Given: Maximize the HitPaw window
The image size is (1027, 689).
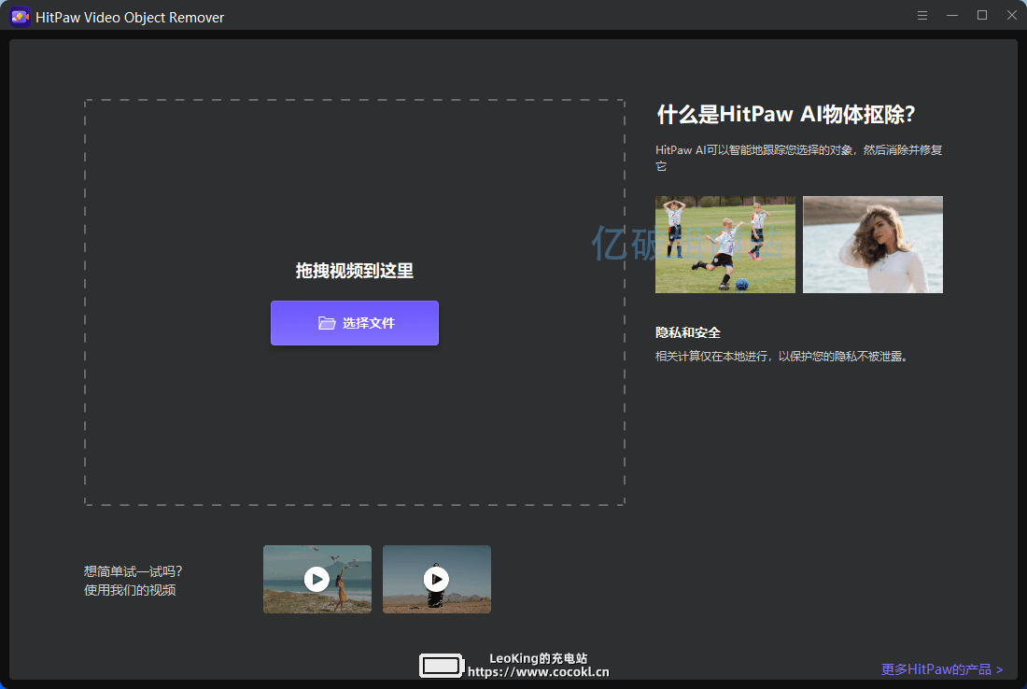Looking at the screenshot, I should tap(982, 16).
